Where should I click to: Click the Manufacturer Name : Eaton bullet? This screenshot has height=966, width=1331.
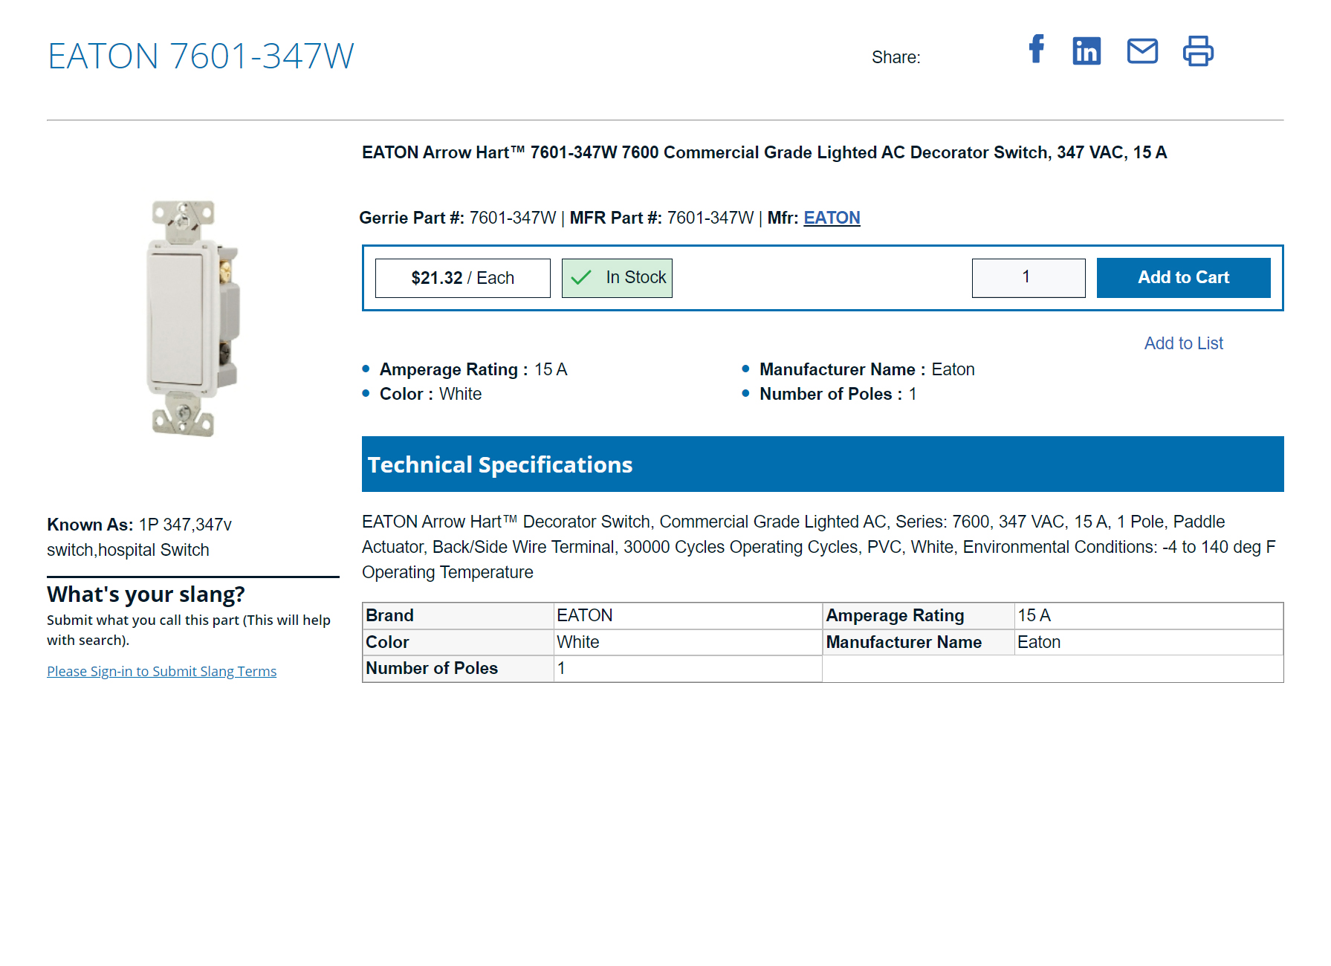(x=867, y=369)
